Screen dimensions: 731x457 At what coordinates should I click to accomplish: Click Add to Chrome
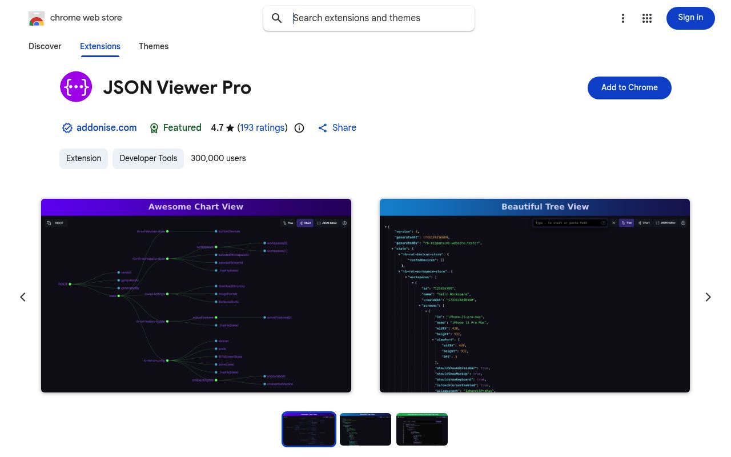point(629,87)
